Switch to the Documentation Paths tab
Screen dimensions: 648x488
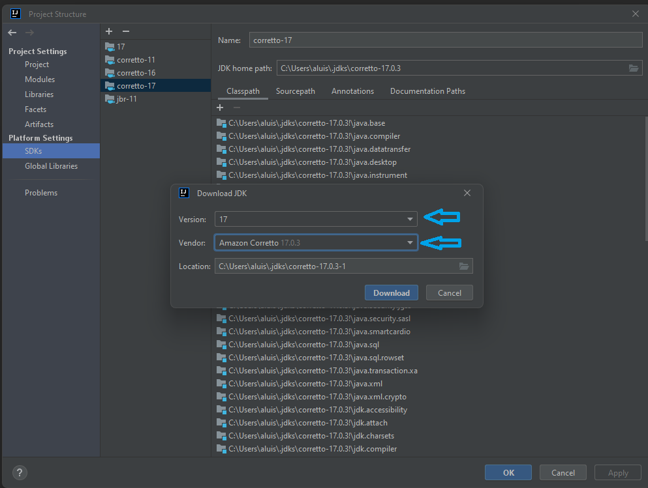click(427, 91)
